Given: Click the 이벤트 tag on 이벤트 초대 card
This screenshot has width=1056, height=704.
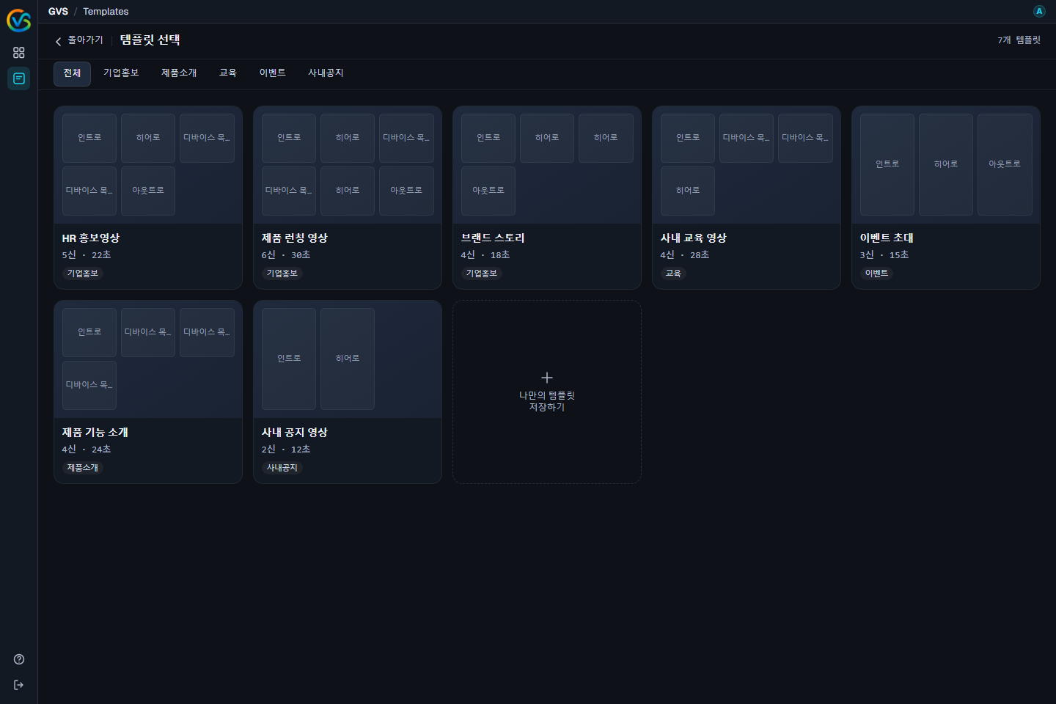Looking at the screenshot, I should point(877,274).
